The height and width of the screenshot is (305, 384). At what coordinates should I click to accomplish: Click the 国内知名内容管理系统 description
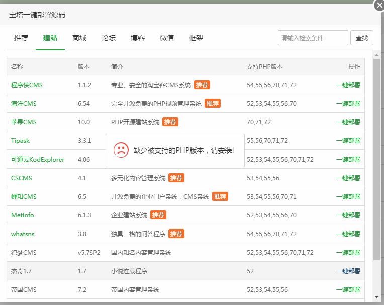click(x=141, y=253)
